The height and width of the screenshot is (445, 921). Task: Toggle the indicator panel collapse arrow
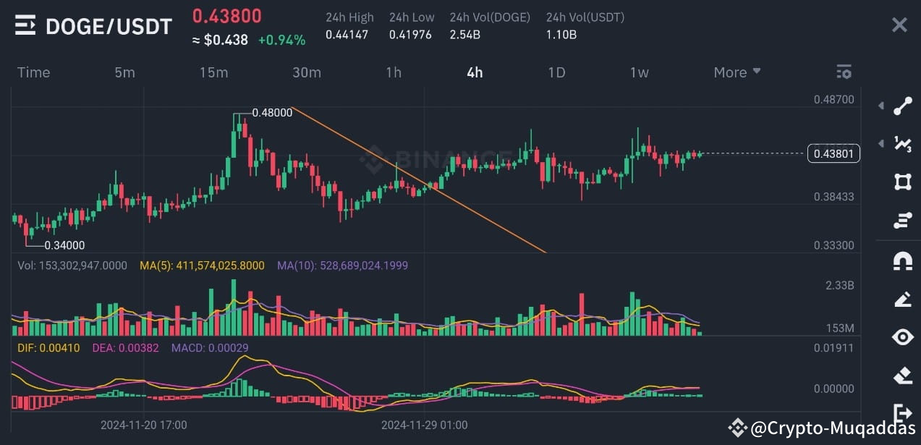click(x=881, y=144)
